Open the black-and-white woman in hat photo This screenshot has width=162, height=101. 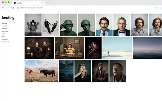click(33, 25)
